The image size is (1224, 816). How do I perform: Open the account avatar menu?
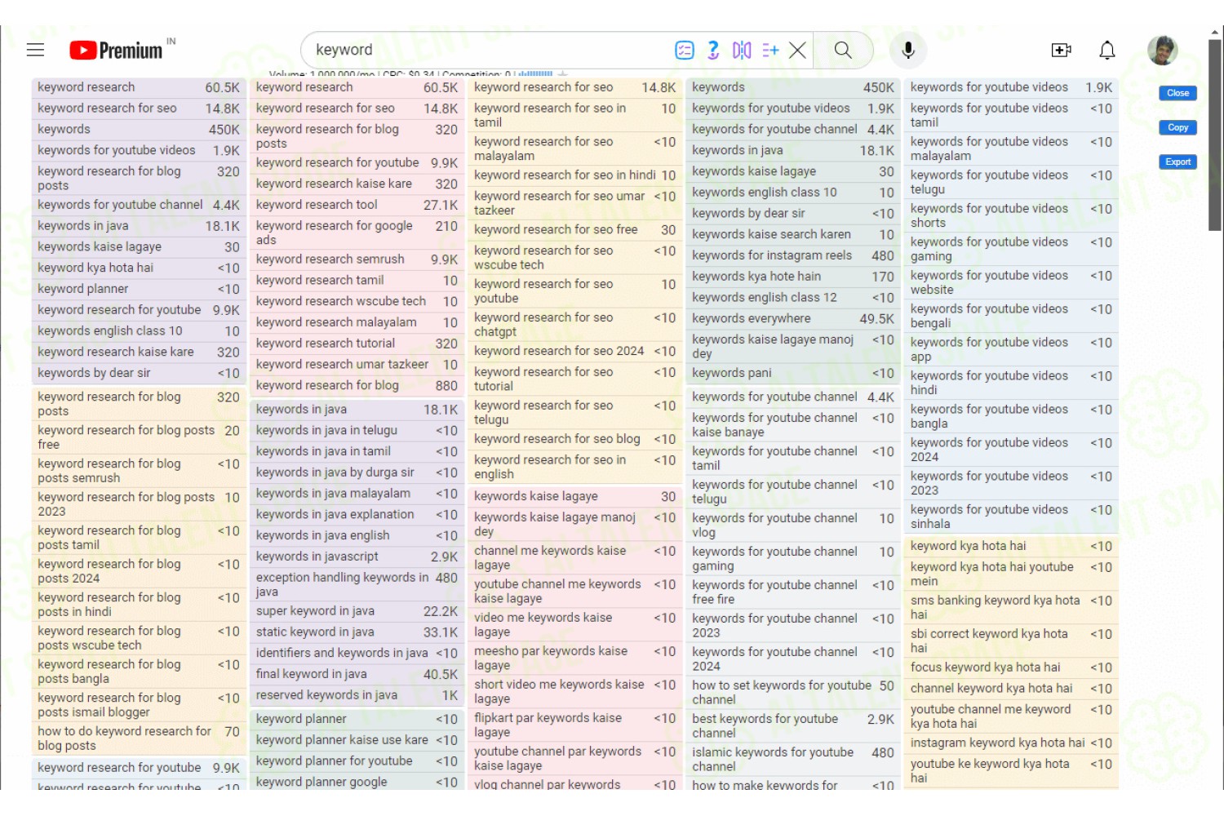1162,51
